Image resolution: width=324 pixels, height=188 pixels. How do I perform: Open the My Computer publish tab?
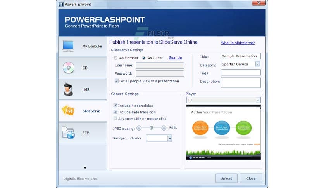(x=83, y=46)
